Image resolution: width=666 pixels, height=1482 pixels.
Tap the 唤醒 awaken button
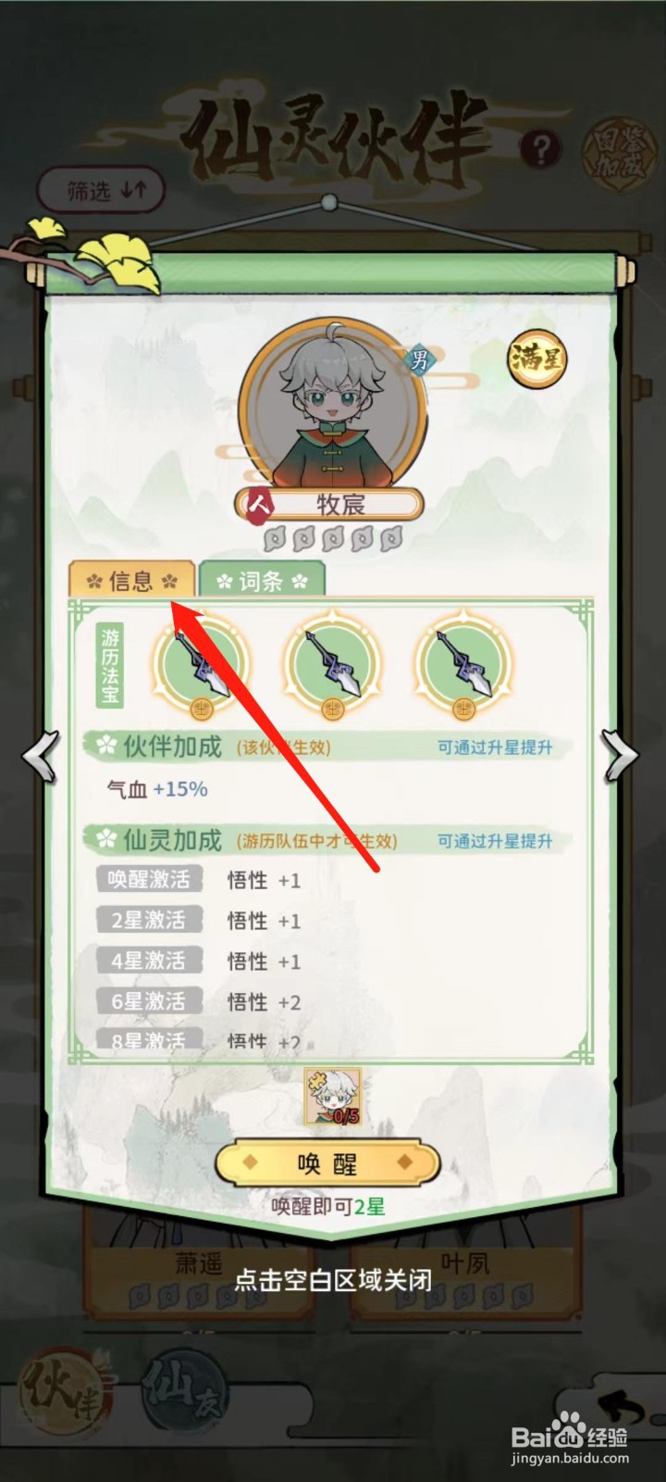click(x=327, y=1163)
